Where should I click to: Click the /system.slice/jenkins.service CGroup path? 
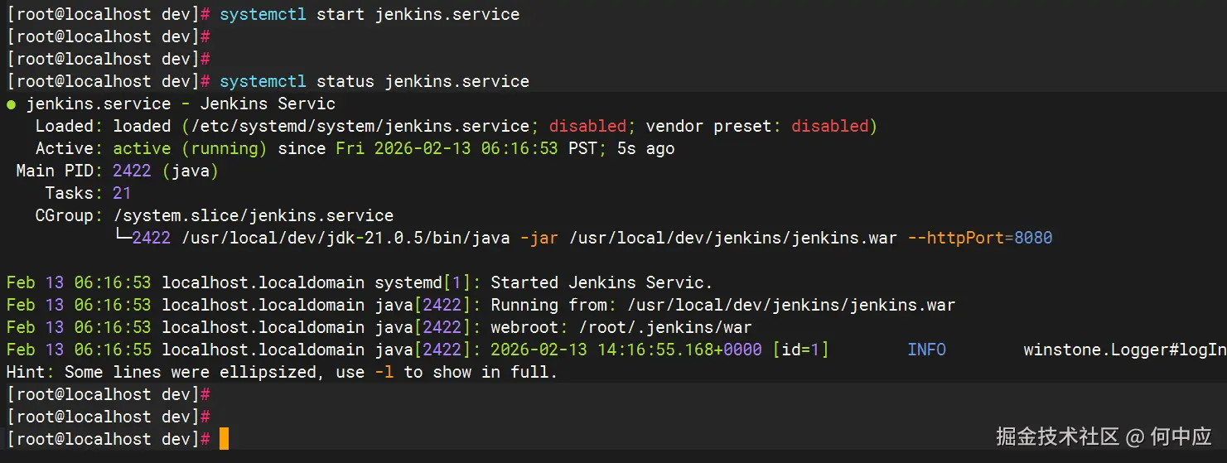point(253,216)
